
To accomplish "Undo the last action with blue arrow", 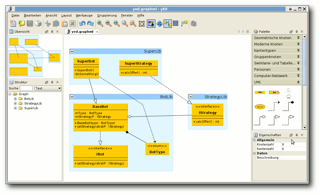I will click(x=82, y=24).
